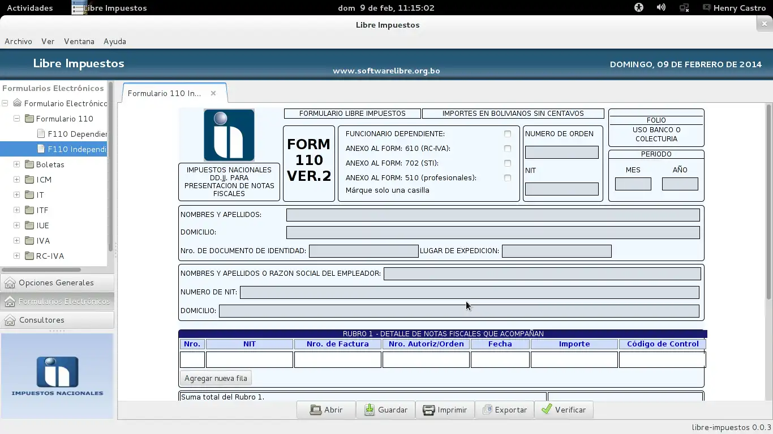Click the form's vertical scrollbar

(768, 202)
